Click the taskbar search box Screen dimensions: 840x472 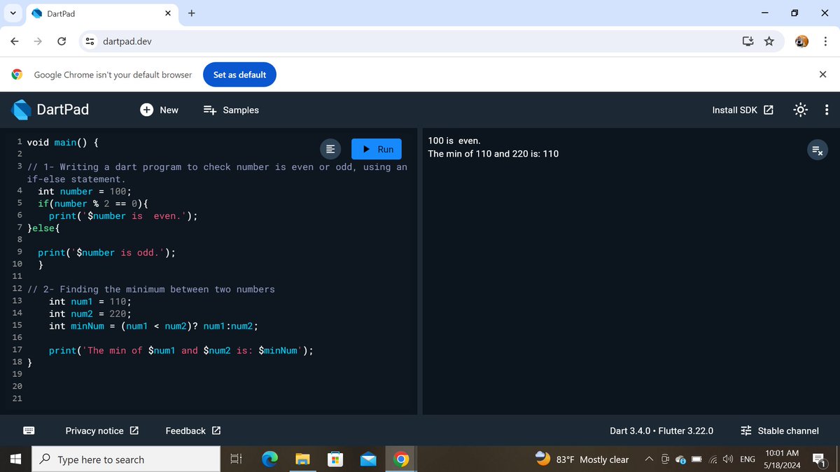(x=127, y=459)
